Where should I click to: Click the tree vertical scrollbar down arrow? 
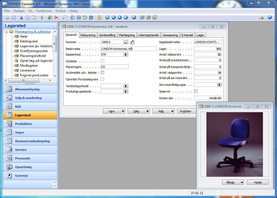(x=55, y=76)
